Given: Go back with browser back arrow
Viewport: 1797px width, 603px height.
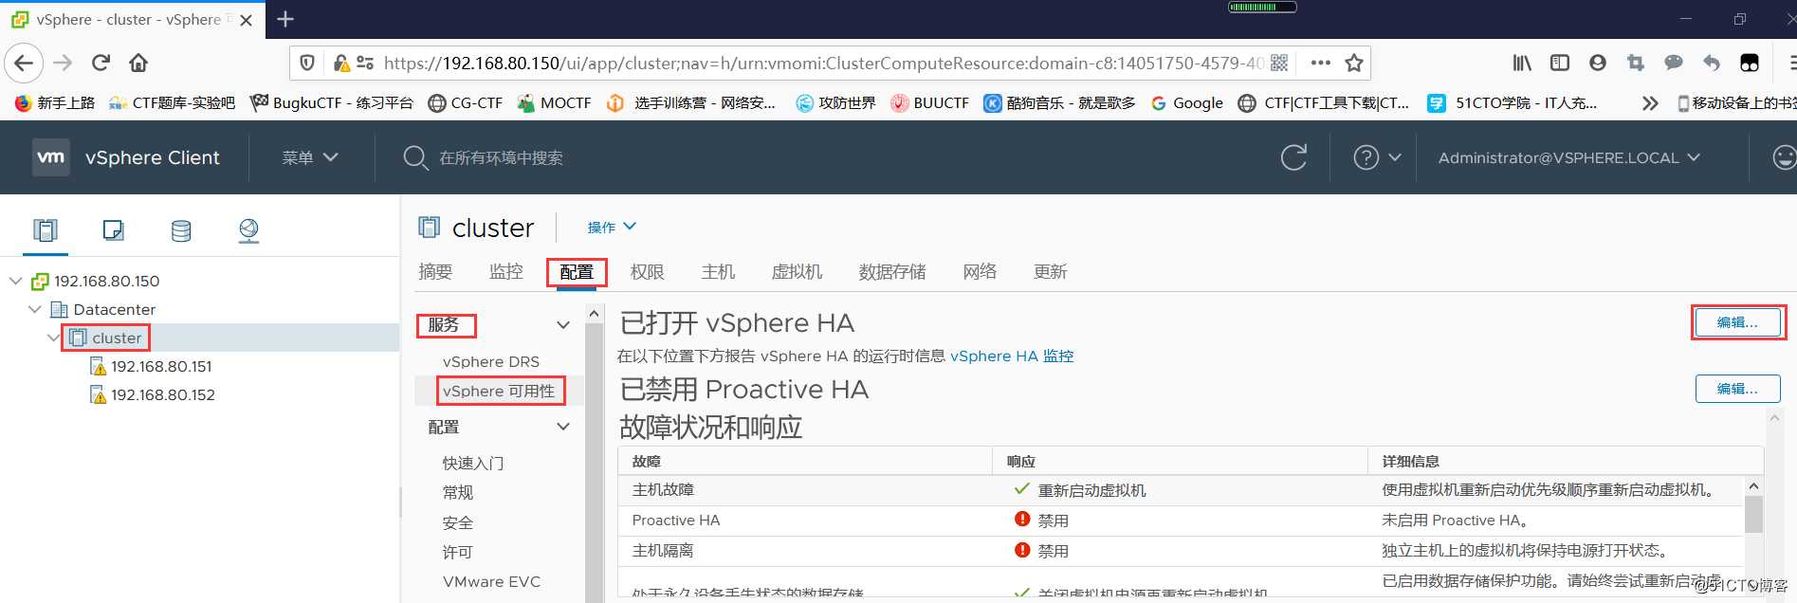Looking at the screenshot, I should (x=24, y=64).
